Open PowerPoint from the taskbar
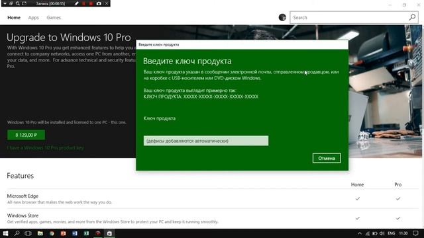Screen dimensions: 424x238 64,233
